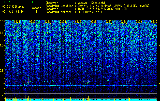Select the Ogata-vill. Akita-Pref. JAPAN location text

click(113, 6)
